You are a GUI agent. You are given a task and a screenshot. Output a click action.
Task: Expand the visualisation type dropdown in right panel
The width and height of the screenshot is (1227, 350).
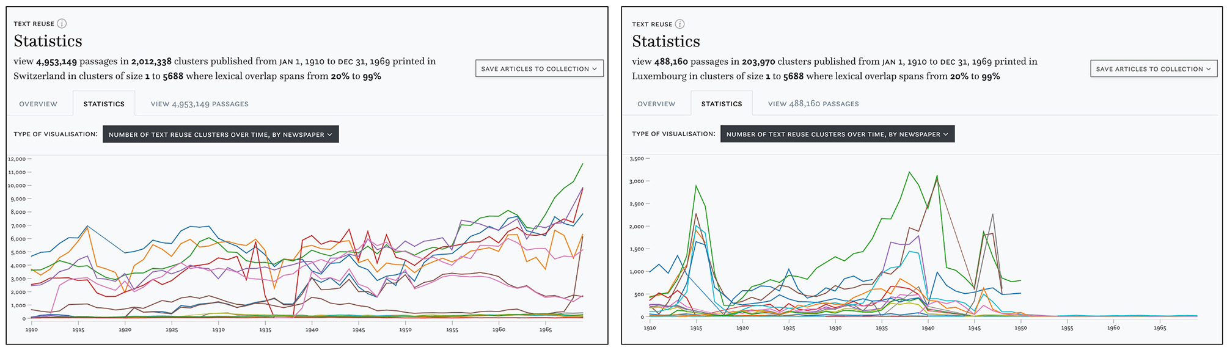click(837, 134)
